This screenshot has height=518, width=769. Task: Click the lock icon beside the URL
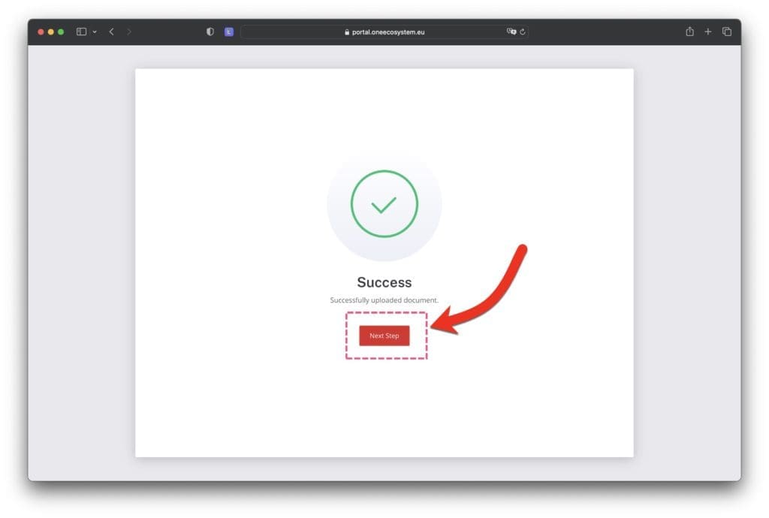(x=347, y=32)
